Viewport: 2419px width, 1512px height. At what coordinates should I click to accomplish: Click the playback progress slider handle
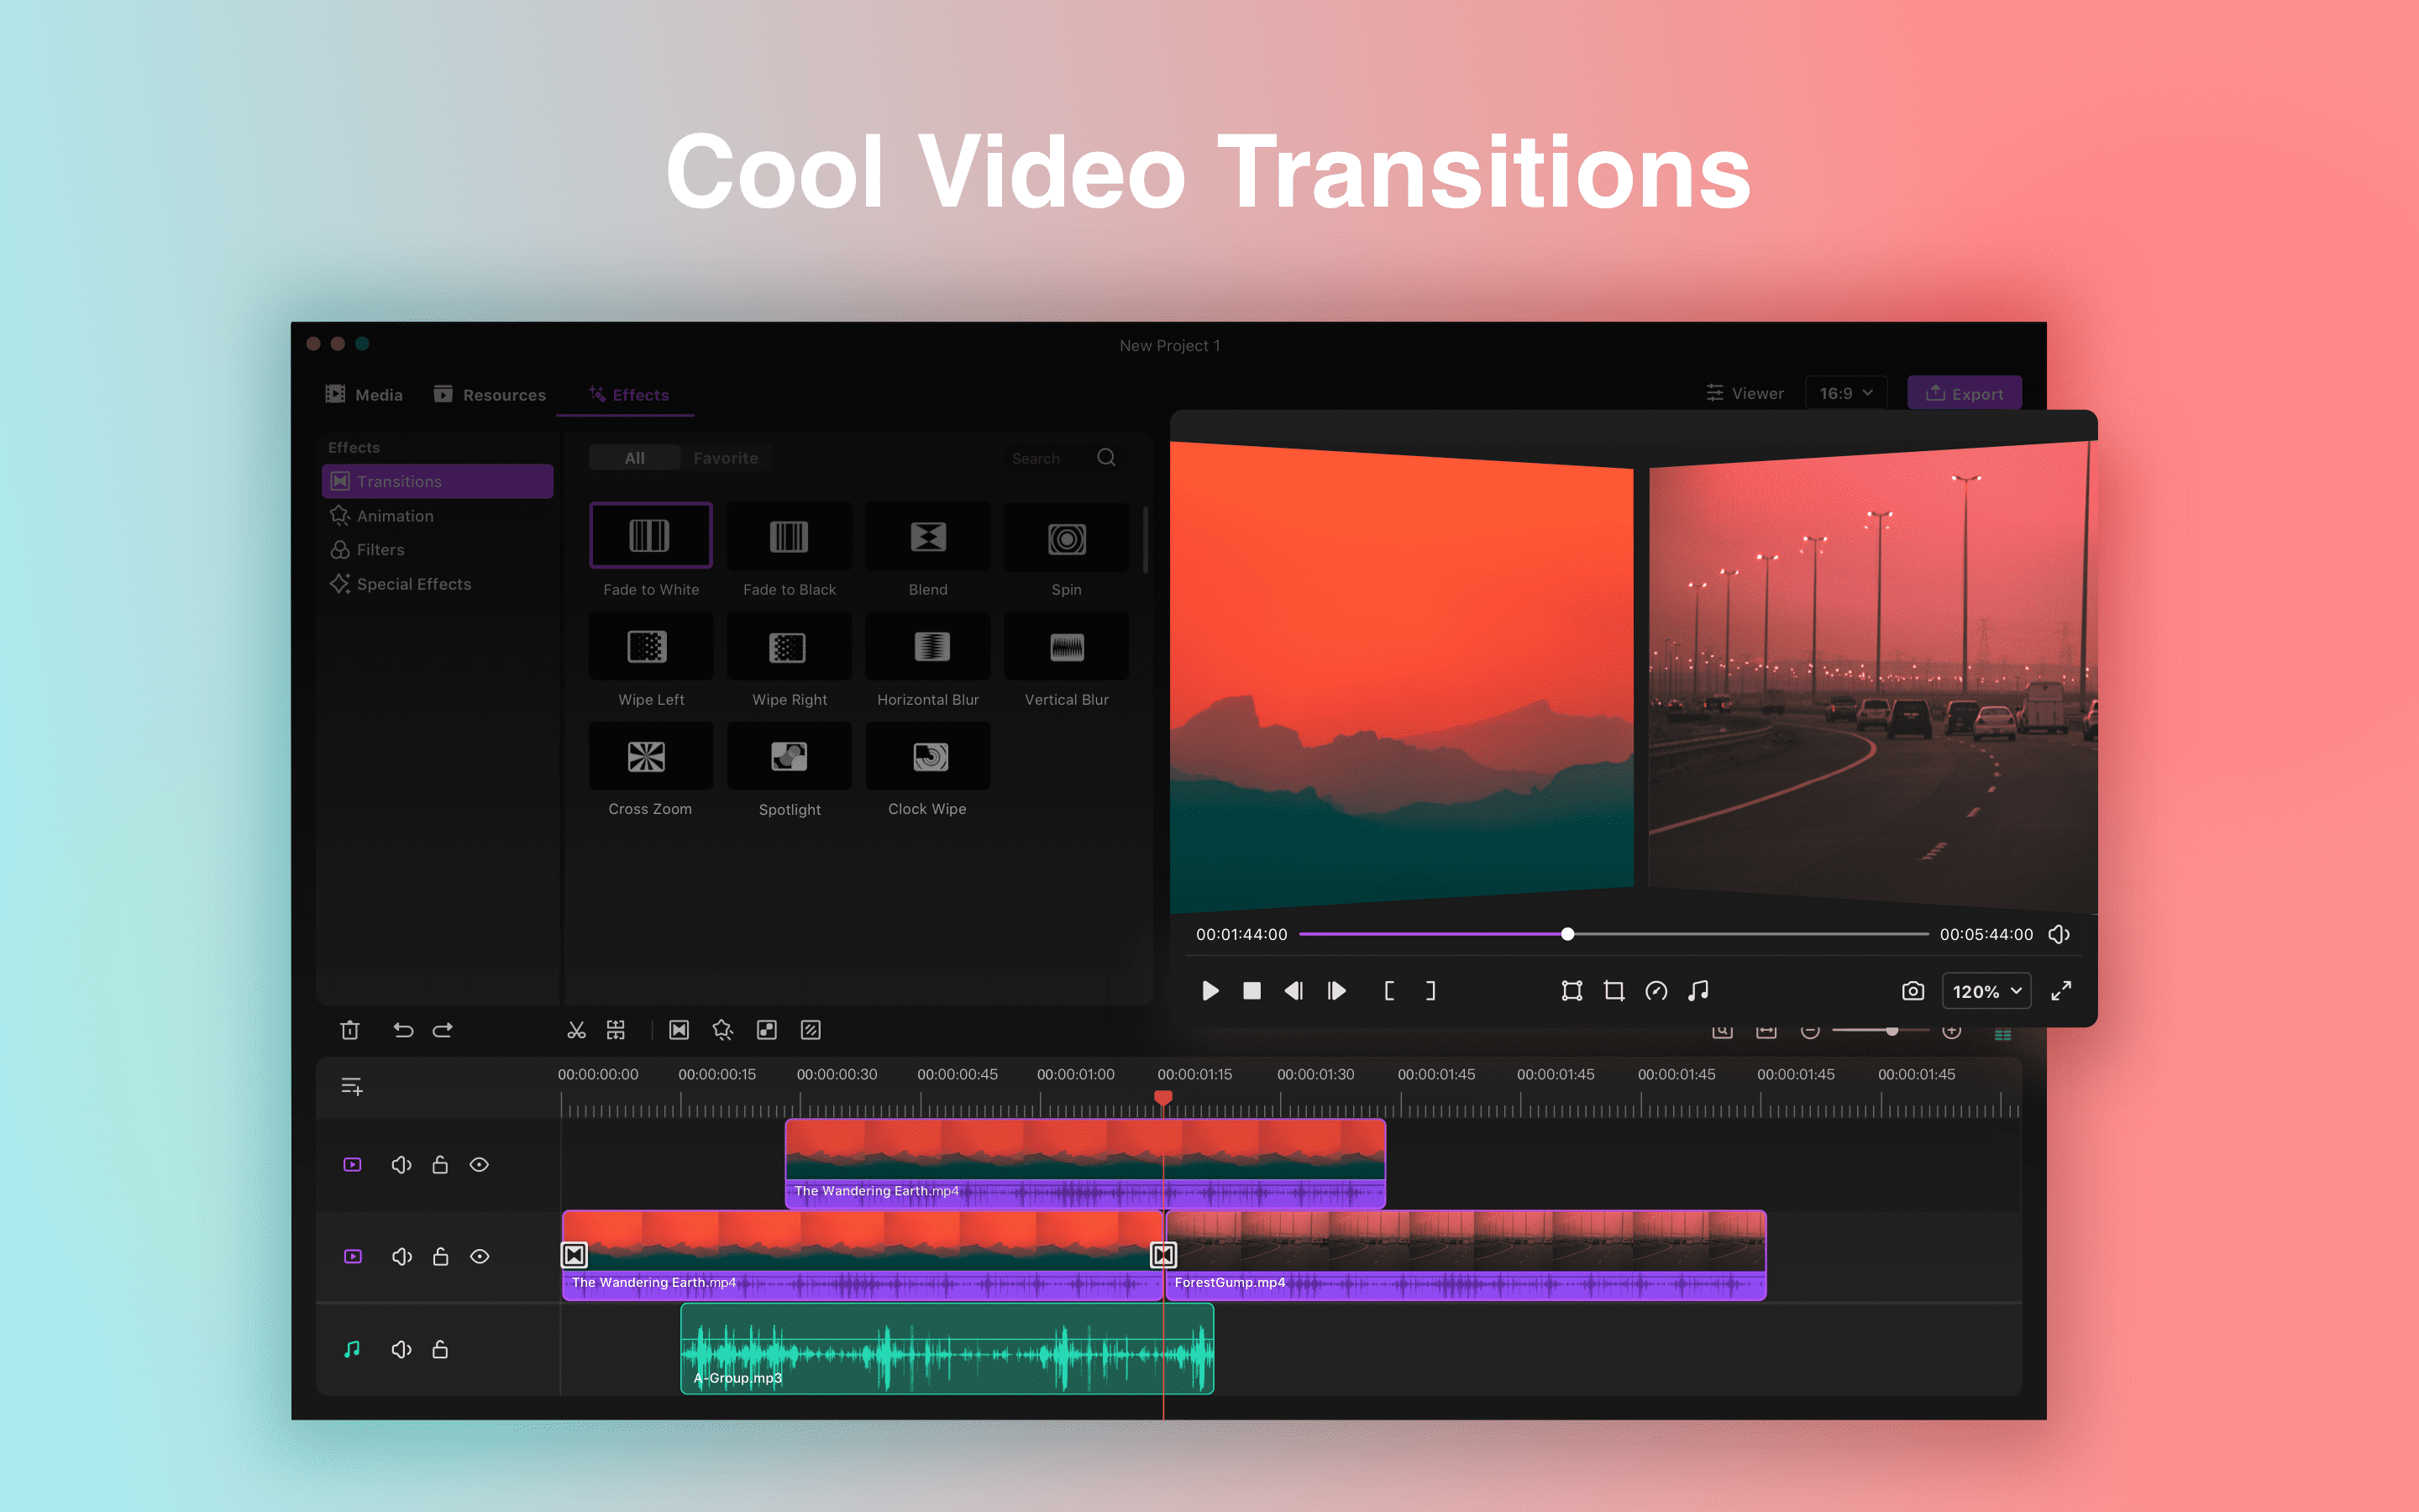(1567, 934)
